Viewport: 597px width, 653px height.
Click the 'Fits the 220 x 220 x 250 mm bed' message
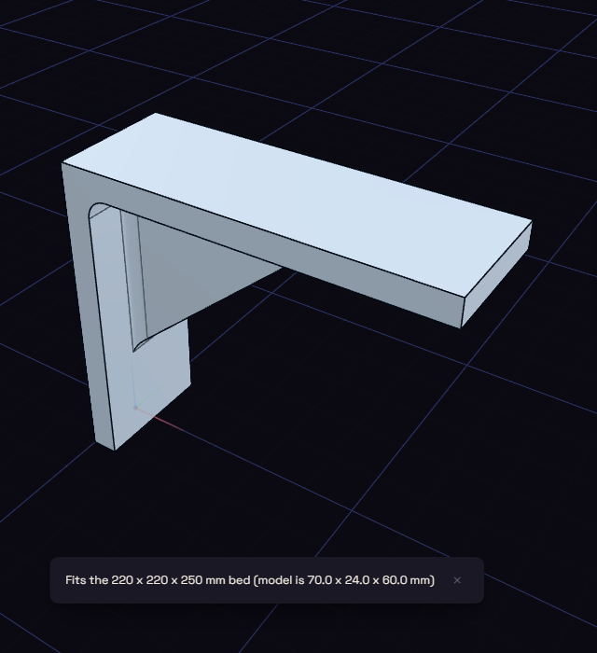(250, 580)
